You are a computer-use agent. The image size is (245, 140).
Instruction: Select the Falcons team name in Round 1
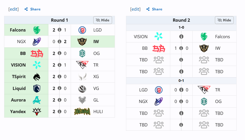tap(18, 30)
